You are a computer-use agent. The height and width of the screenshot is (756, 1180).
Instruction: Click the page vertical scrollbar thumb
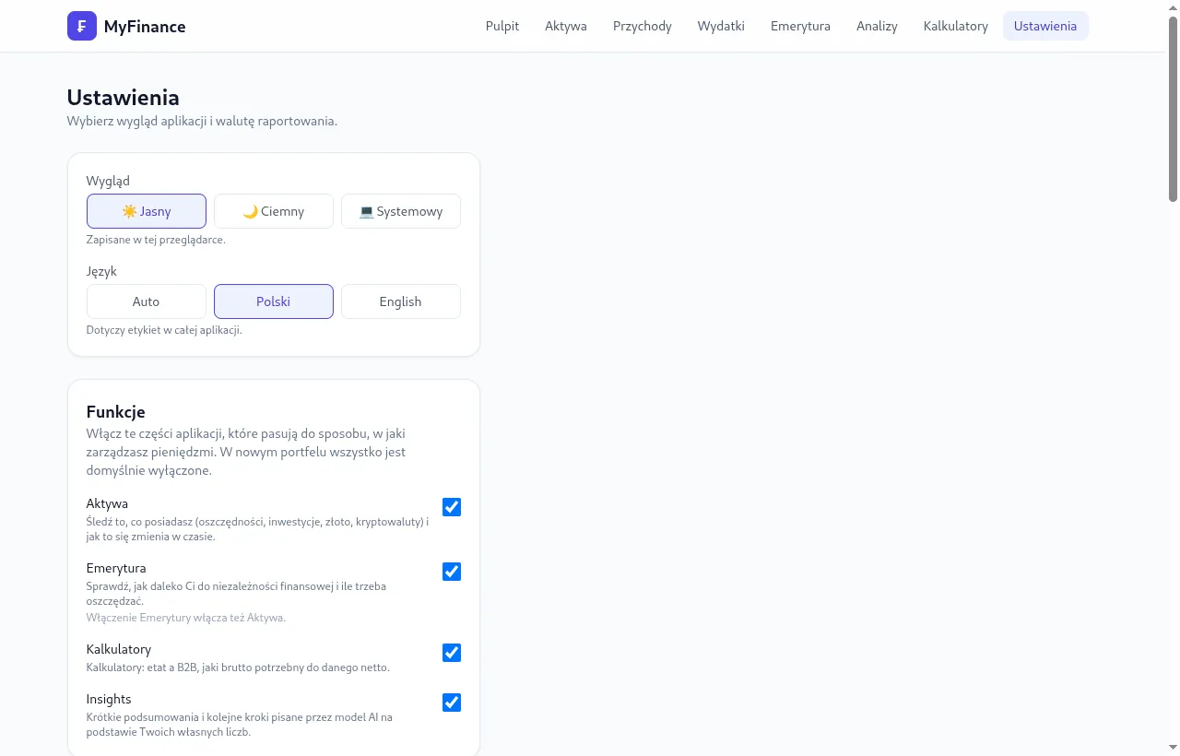coord(1173,109)
